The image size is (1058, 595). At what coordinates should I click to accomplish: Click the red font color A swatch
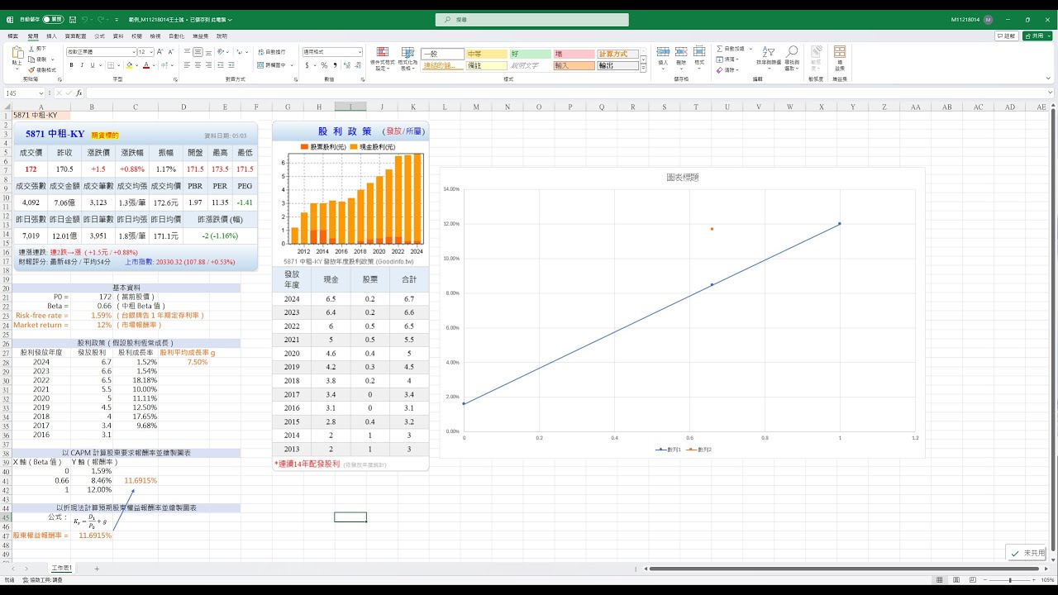pyautogui.click(x=145, y=65)
